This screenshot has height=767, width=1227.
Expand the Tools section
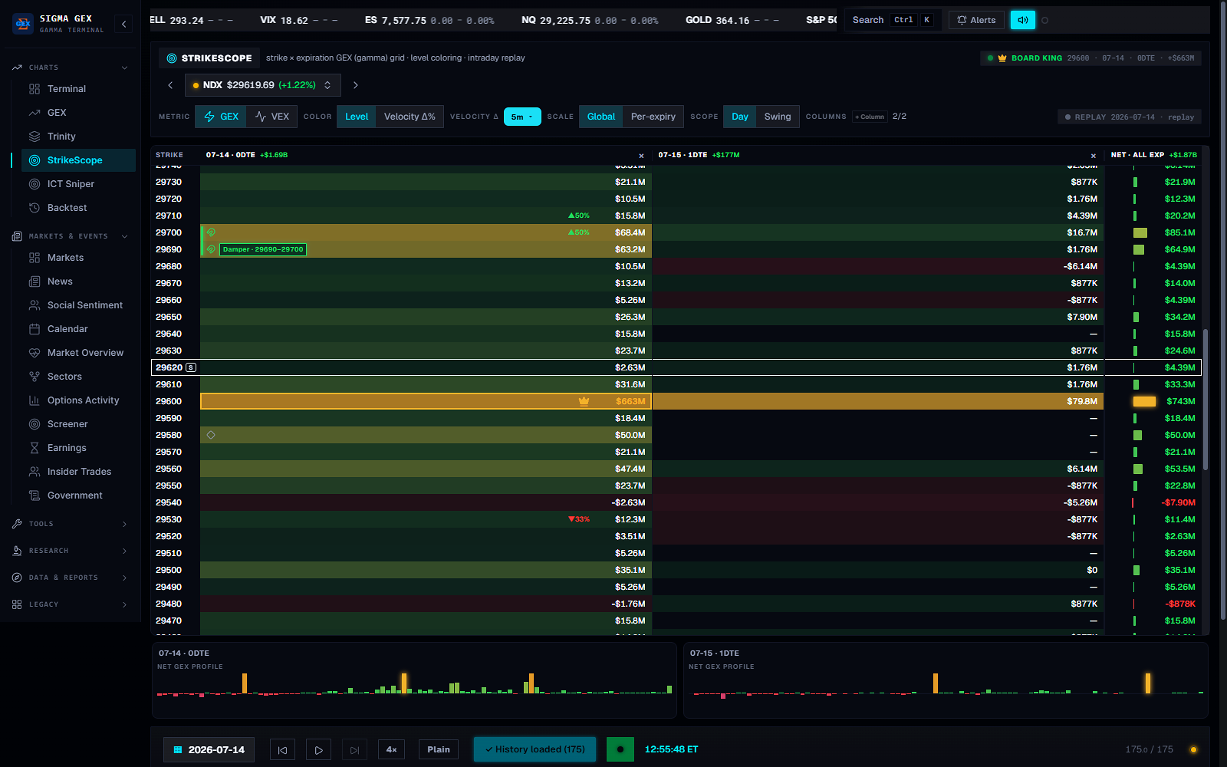(71, 524)
